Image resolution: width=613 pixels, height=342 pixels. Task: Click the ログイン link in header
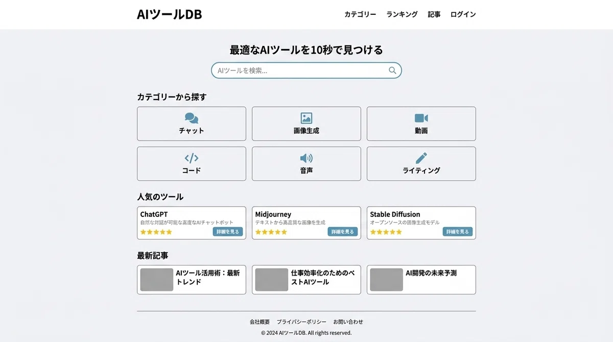tap(463, 14)
